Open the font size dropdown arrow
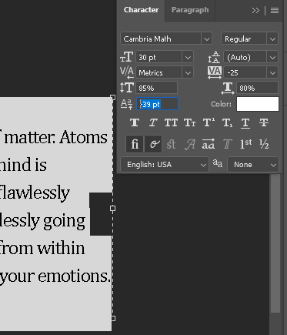This screenshot has height=335, width=287. 188,57
